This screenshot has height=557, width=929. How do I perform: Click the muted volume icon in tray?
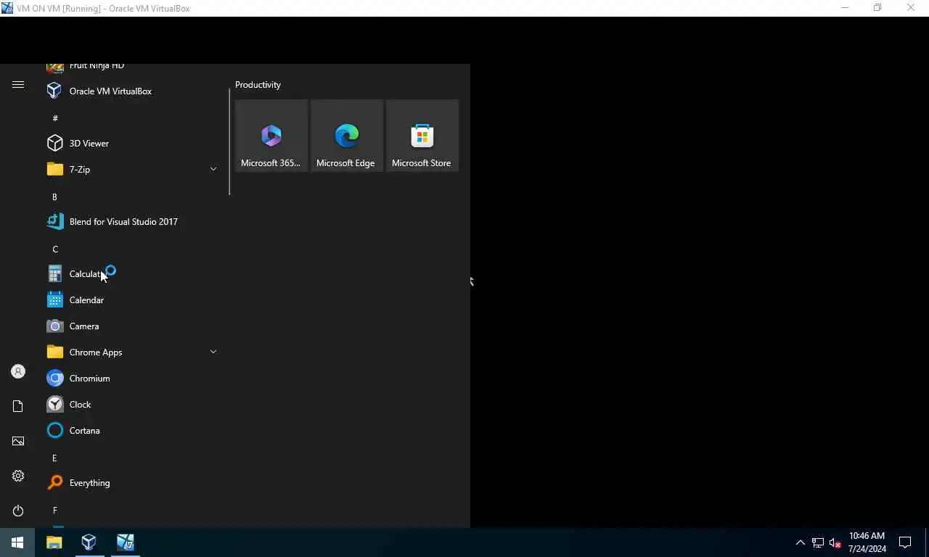[835, 542]
